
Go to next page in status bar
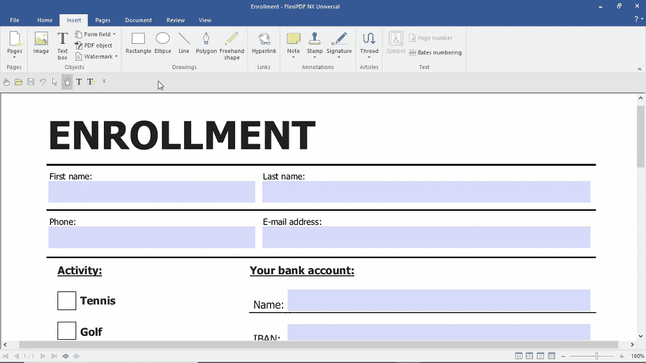point(43,356)
